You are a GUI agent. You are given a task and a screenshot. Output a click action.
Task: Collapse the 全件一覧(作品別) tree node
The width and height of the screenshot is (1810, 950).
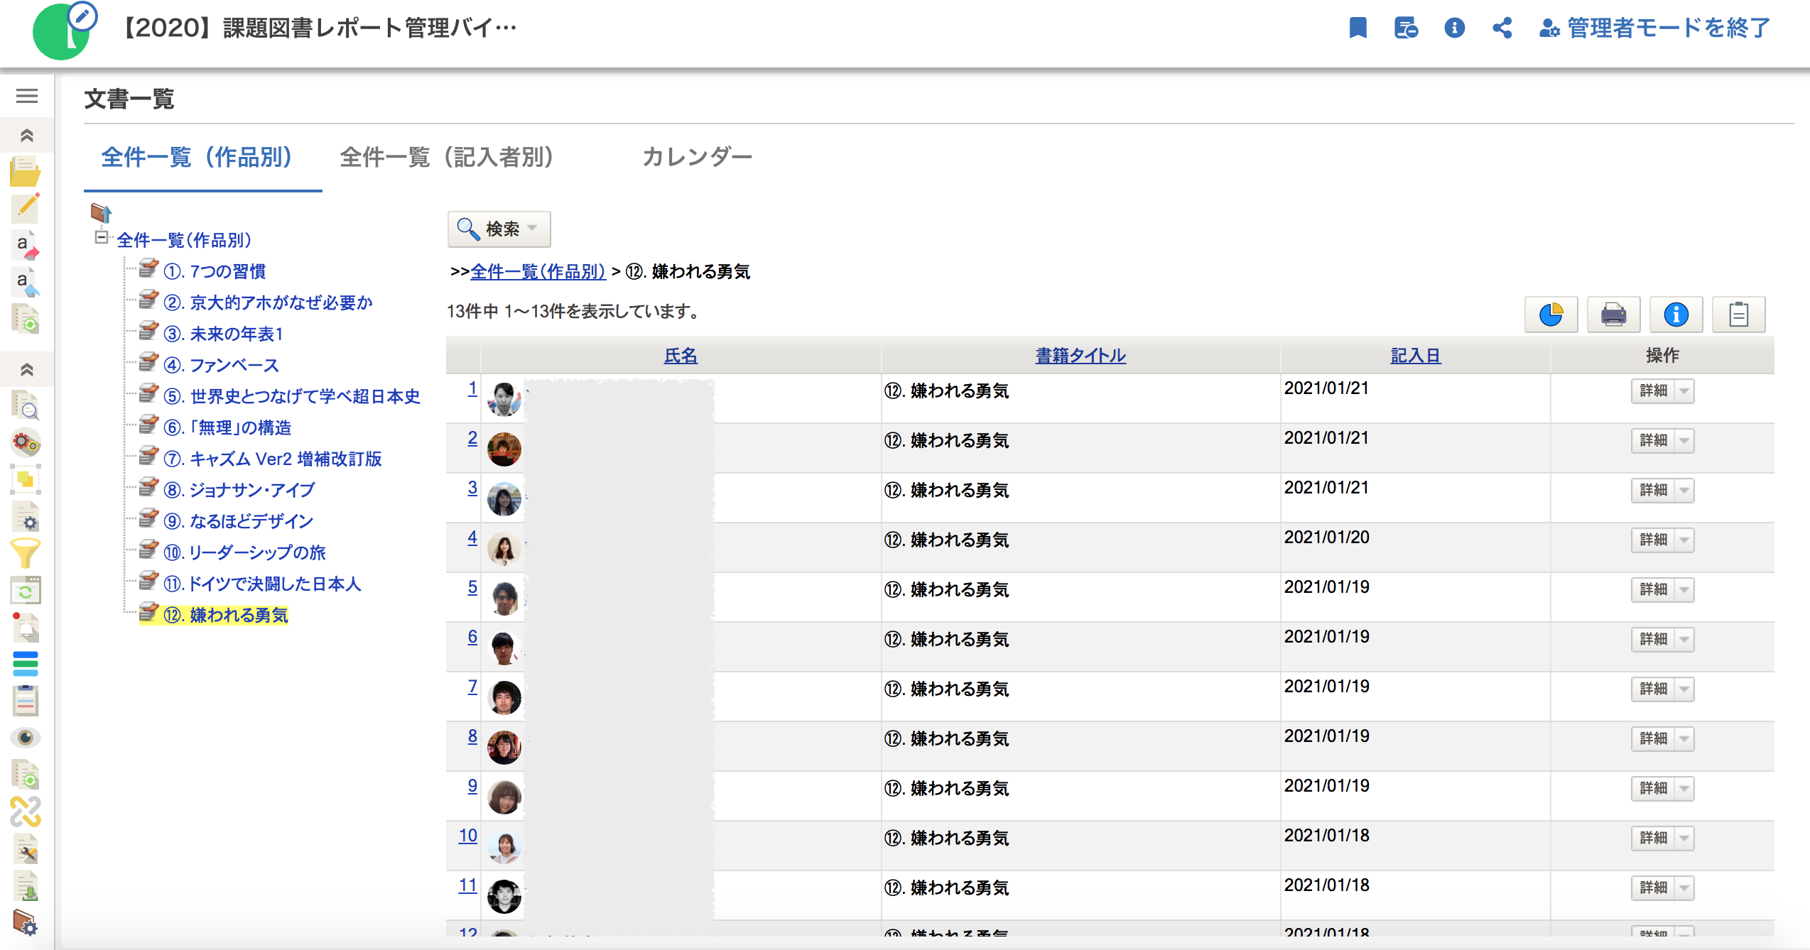click(x=102, y=238)
